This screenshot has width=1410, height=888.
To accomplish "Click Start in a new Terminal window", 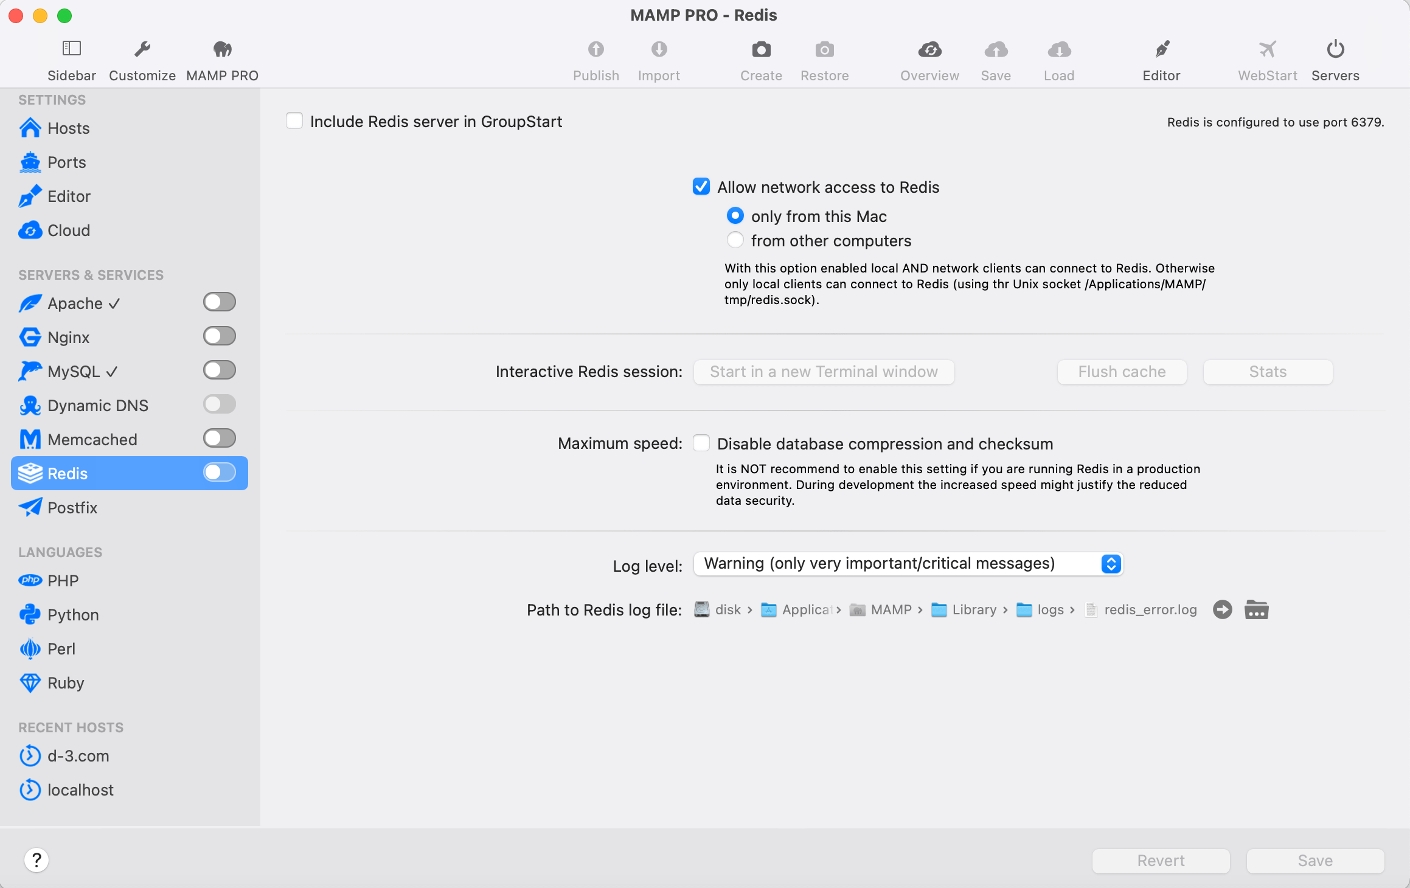I will click(824, 372).
